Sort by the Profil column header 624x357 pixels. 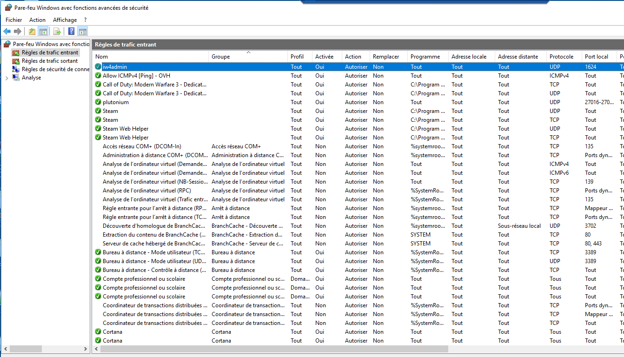coord(300,57)
